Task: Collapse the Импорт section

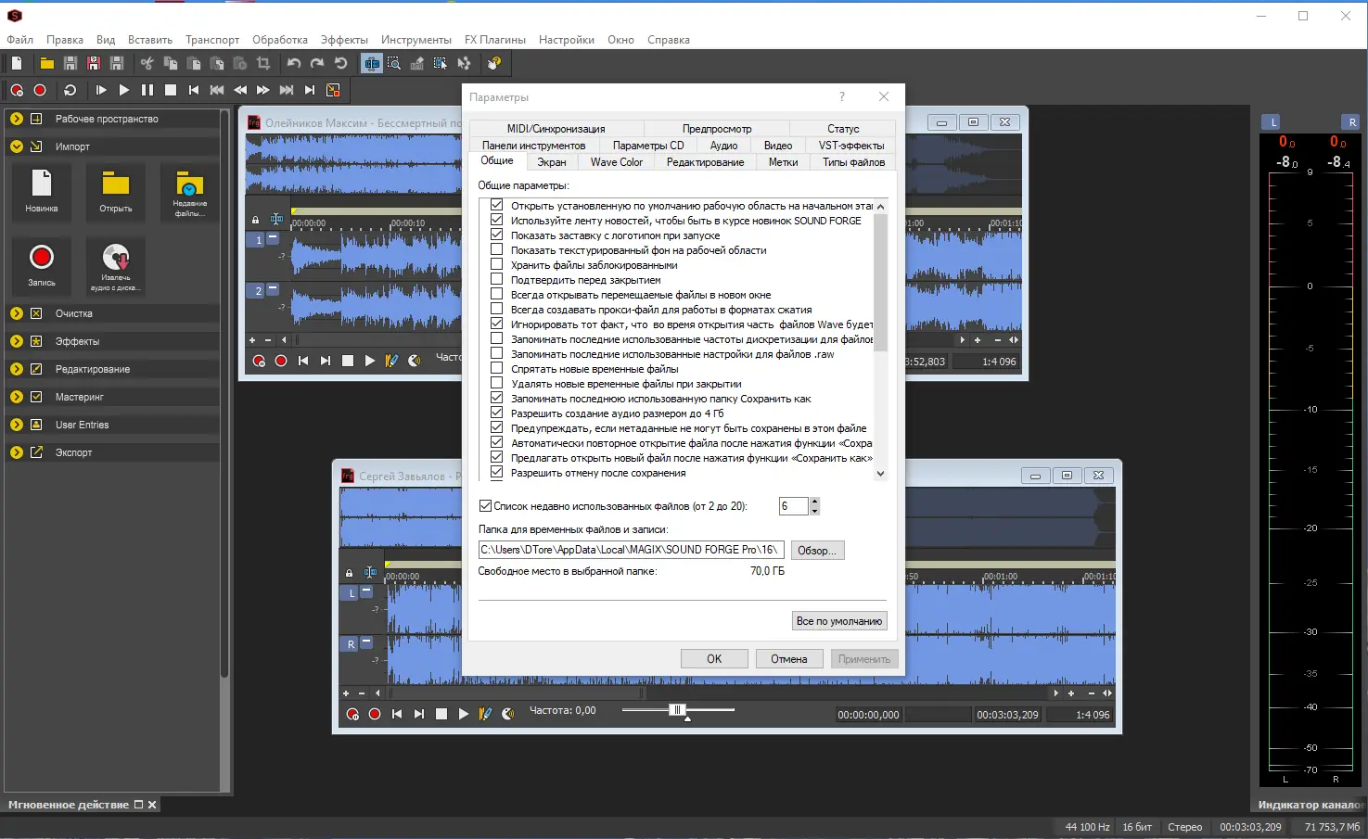Action: 17,146
